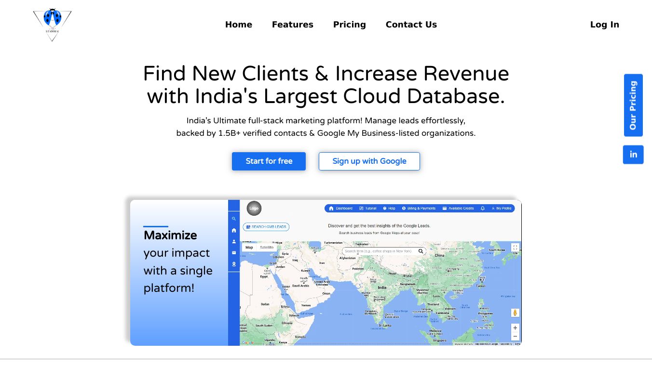Click Help in the preview navigation bar
The width and height of the screenshot is (652, 366).
389,209
